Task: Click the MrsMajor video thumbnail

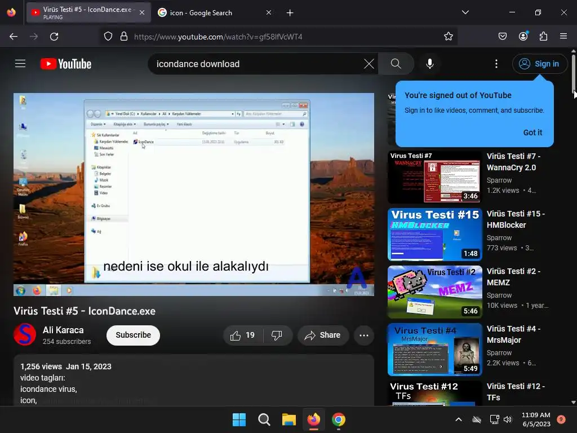Action: [434, 350]
